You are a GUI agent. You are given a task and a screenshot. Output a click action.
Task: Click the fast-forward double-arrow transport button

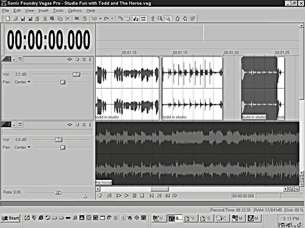[x=174, y=196]
